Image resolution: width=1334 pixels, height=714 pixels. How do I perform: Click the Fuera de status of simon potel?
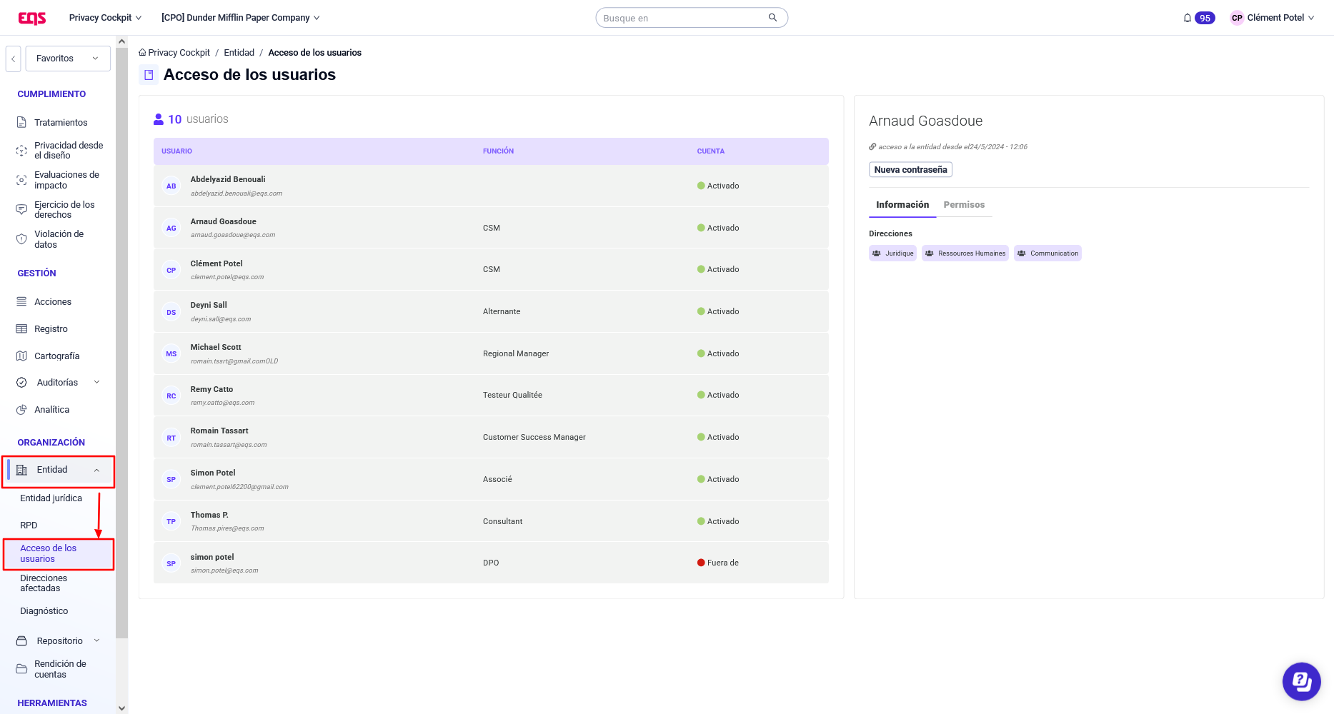pos(718,563)
